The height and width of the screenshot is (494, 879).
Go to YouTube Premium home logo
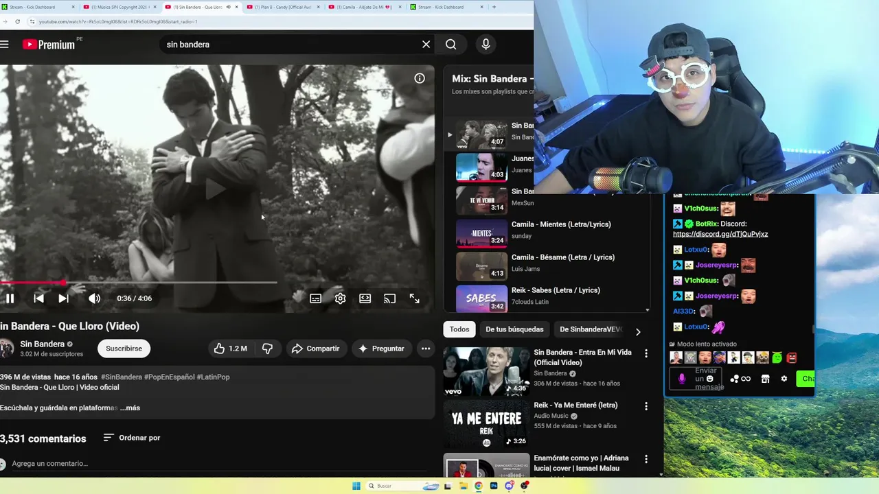(49, 45)
